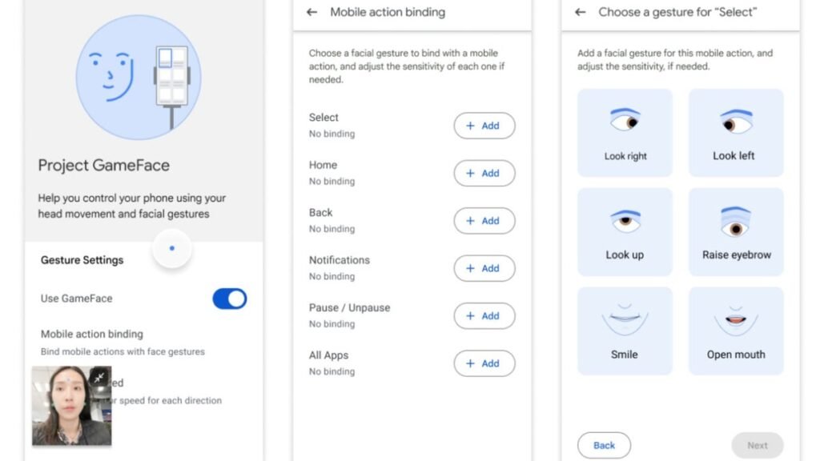Viewport: 820px width, 461px height.
Task: Add a binding for All Apps
Action: [484, 363]
